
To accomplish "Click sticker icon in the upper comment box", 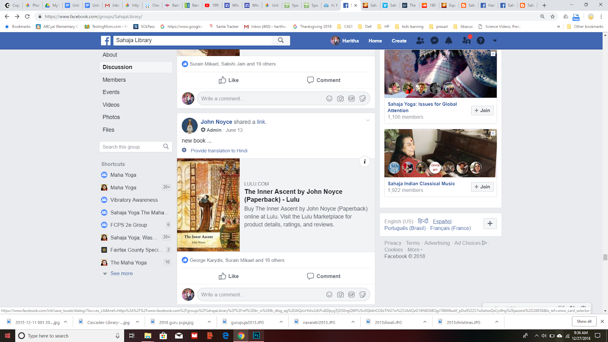I will tap(363, 98).
